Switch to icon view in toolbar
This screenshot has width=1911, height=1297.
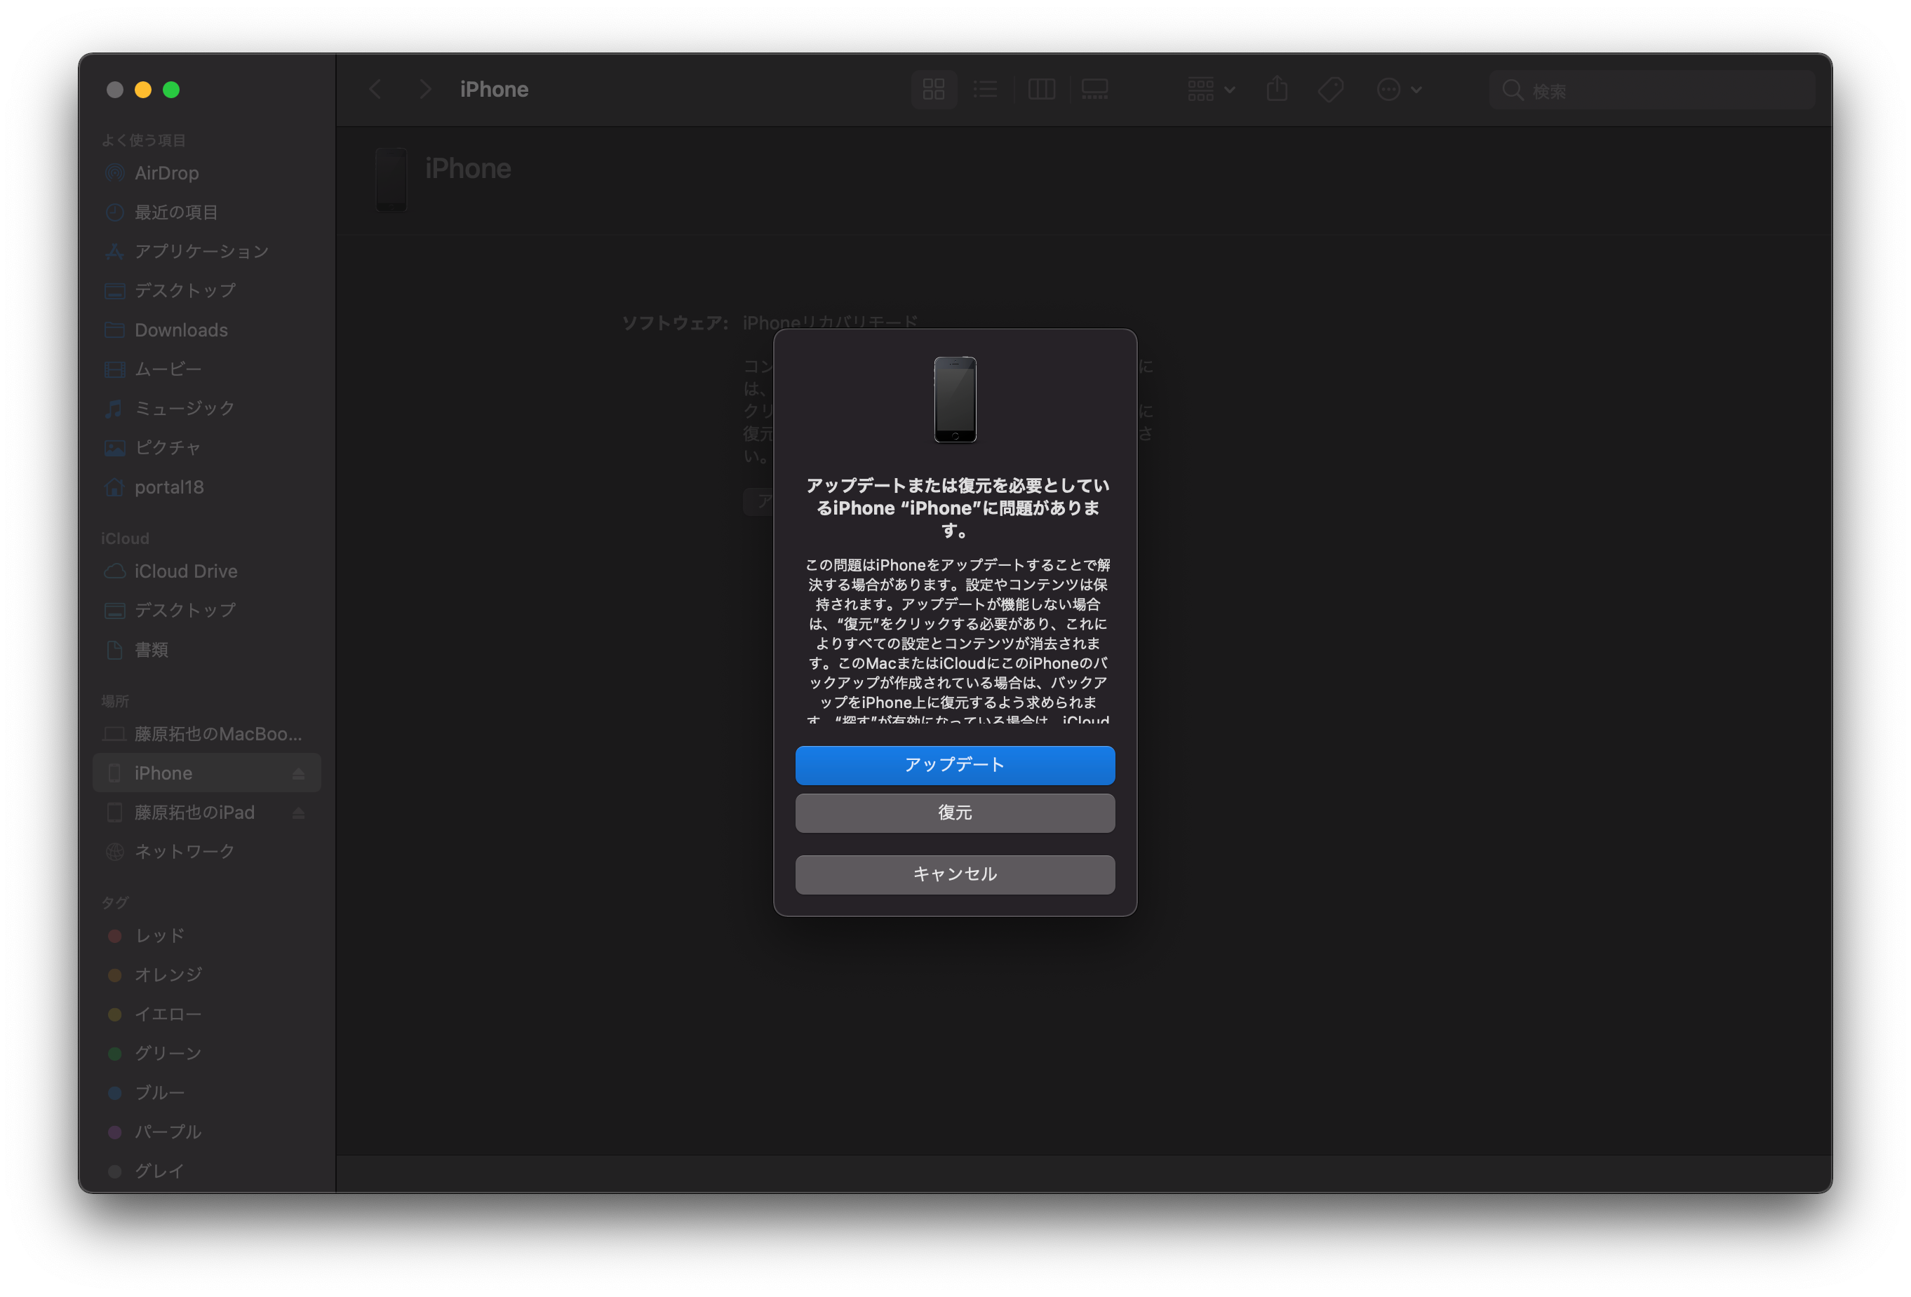click(x=933, y=90)
